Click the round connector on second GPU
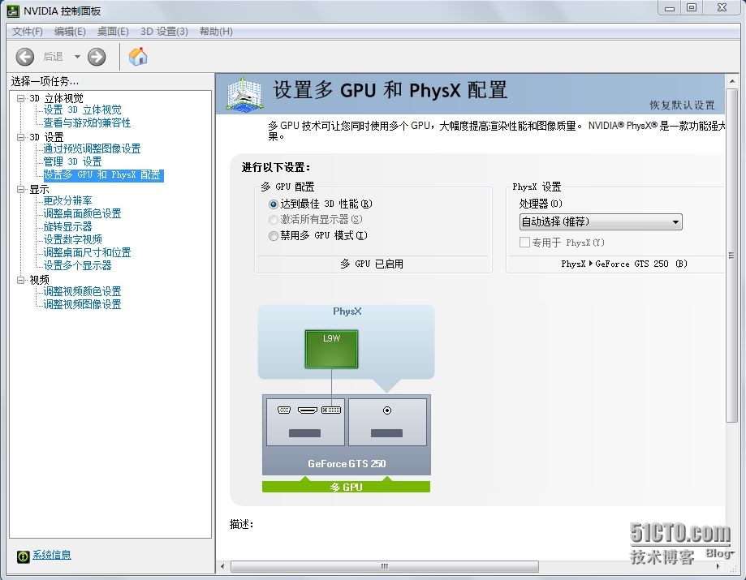This screenshot has width=746, height=580. pyautogui.click(x=387, y=410)
